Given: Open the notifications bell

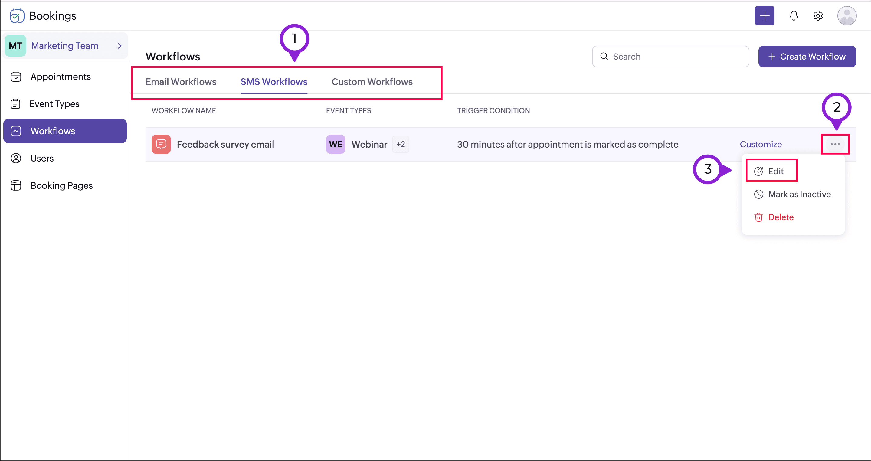Looking at the screenshot, I should click(x=794, y=15).
